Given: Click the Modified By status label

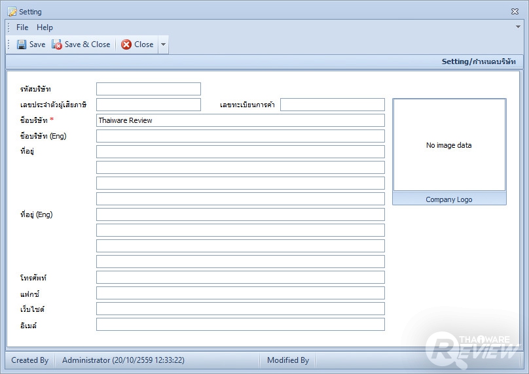Looking at the screenshot, I should tap(288, 360).
